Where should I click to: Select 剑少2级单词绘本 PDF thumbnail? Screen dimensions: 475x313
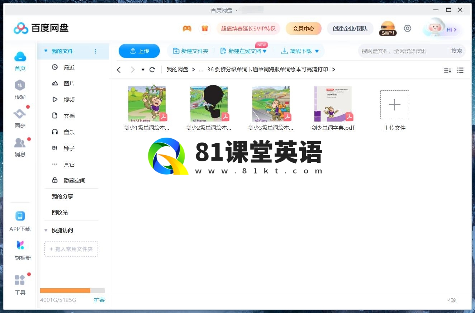pyautogui.click(x=209, y=104)
